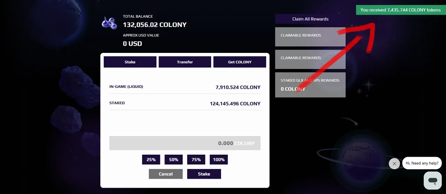Image resolution: width=446 pixels, height=194 pixels.
Task: Confirm with the bottom Stake button
Action: coord(204,174)
